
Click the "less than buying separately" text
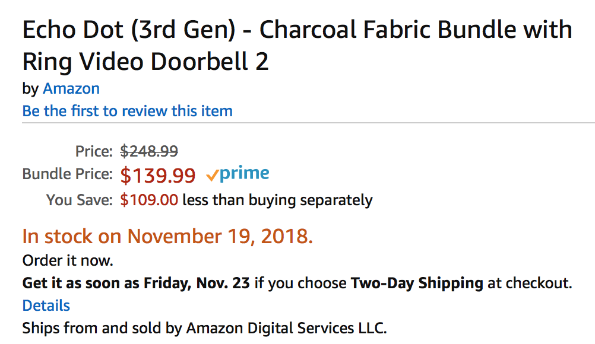[277, 200]
